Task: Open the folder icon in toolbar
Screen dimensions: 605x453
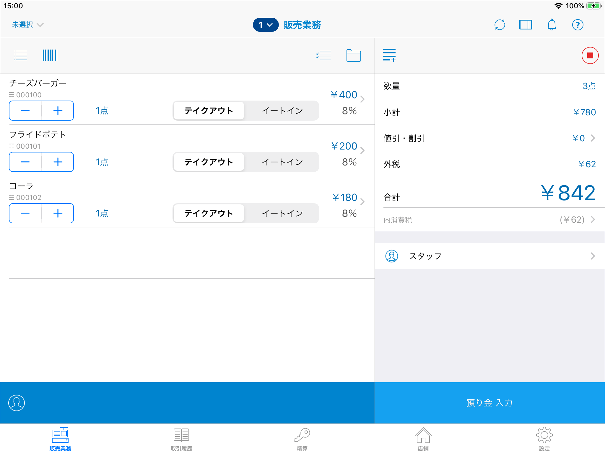Action: pyautogui.click(x=353, y=55)
